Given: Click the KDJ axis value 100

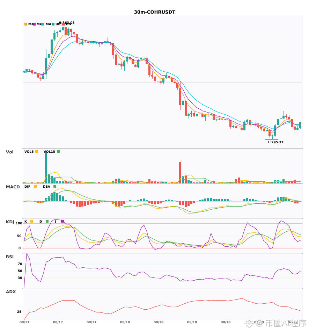Looking at the screenshot, I should [x=19, y=223].
